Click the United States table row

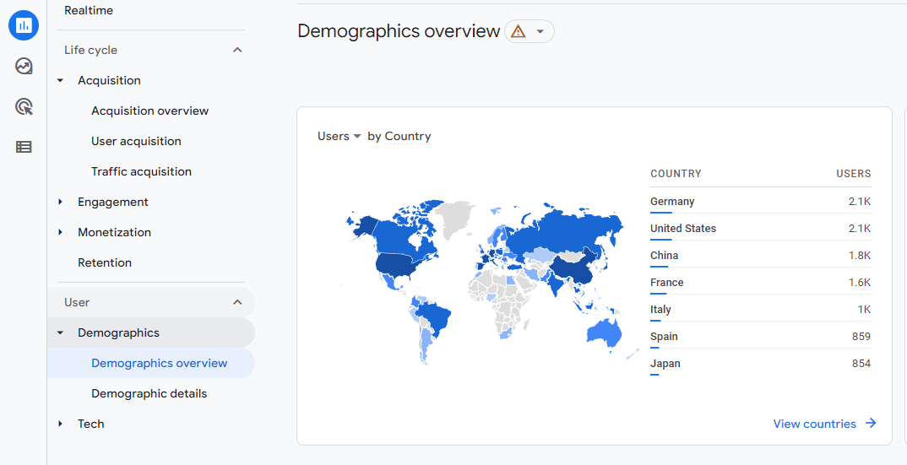pyautogui.click(x=760, y=229)
